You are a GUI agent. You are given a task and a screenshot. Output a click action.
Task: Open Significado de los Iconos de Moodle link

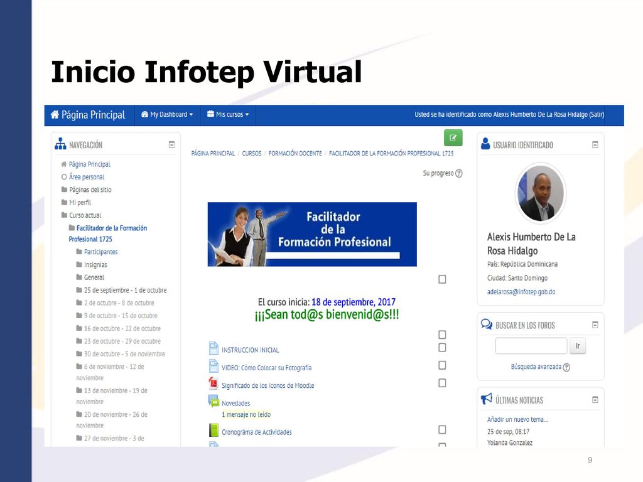click(267, 385)
